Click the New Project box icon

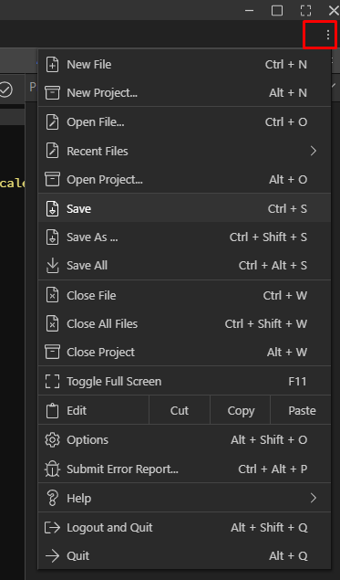pyautogui.click(x=52, y=92)
